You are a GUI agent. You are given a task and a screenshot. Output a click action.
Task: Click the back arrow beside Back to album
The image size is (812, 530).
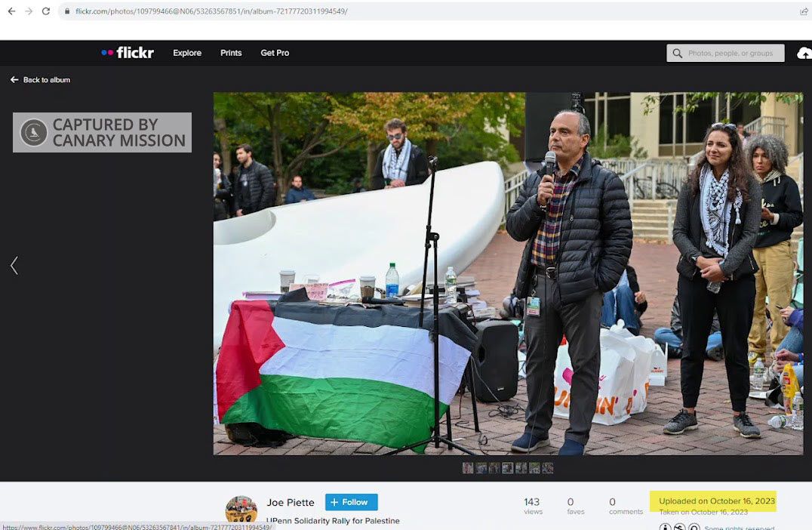click(x=13, y=79)
